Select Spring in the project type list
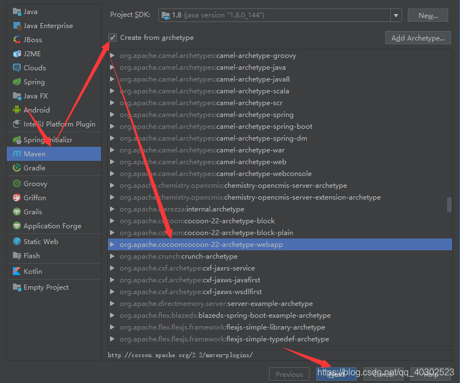The height and width of the screenshot is (383, 460). pyautogui.click(x=54, y=82)
